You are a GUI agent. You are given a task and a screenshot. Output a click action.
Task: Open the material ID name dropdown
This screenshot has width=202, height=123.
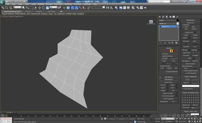191,86
